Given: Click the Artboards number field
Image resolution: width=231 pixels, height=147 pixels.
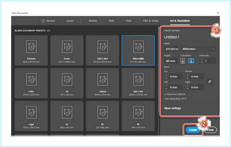Looking at the screenshot, I should (210, 61).
